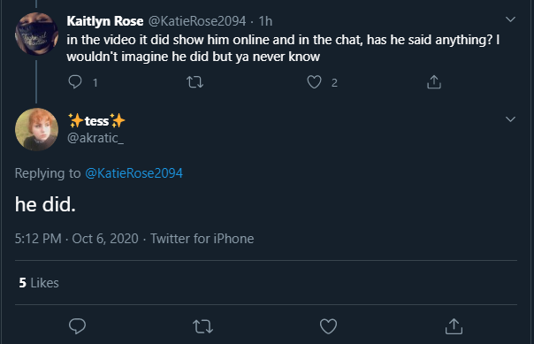534x344 pixels.
Task: Open the 5:12 PM Oct 6, 2020 timestamp
Action: [77, 239]
